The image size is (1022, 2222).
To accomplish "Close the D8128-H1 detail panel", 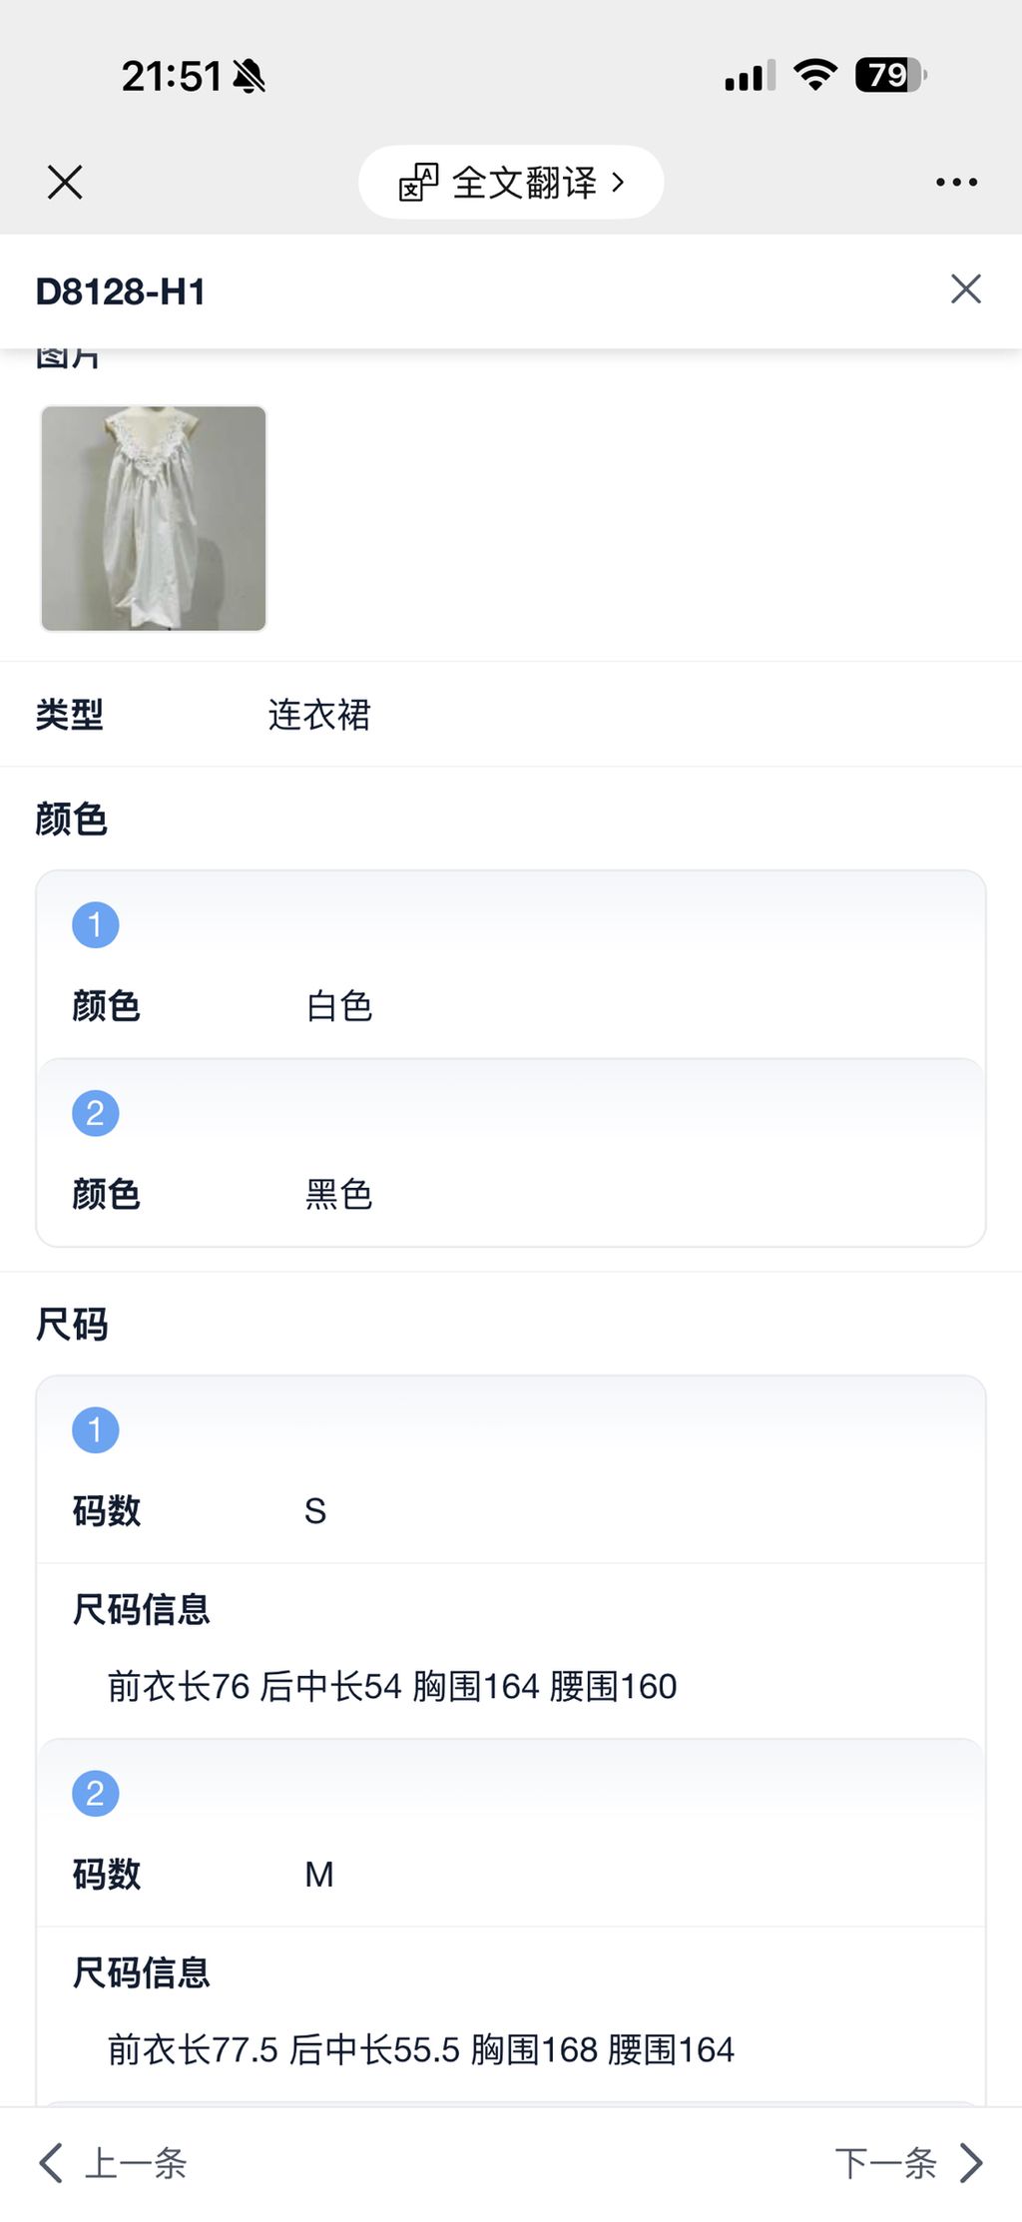I will (x=965, y=289).
